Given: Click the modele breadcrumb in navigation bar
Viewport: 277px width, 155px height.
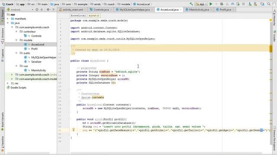Looking at the screenshot, I should tap(124, 4).
